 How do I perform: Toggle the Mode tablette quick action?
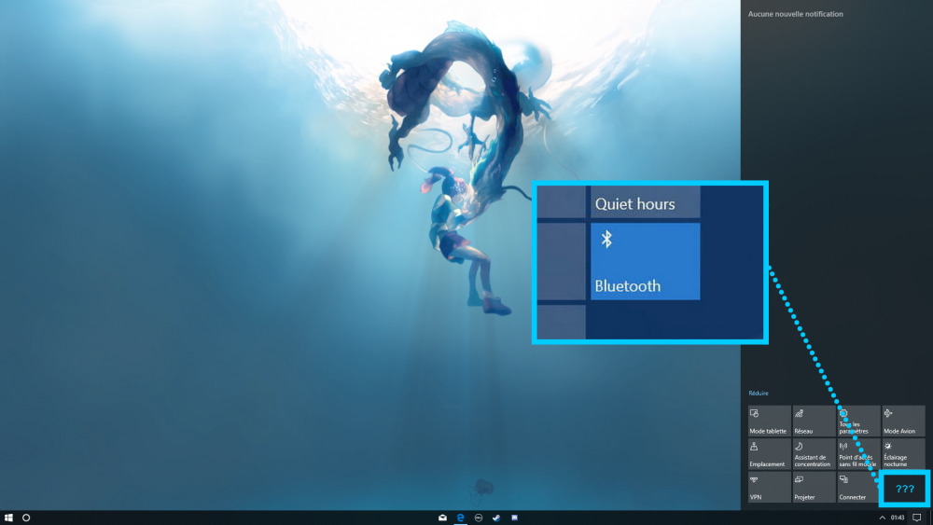(x=769, y=421)
